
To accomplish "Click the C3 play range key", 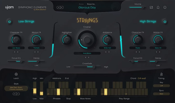I will (102, 92).
